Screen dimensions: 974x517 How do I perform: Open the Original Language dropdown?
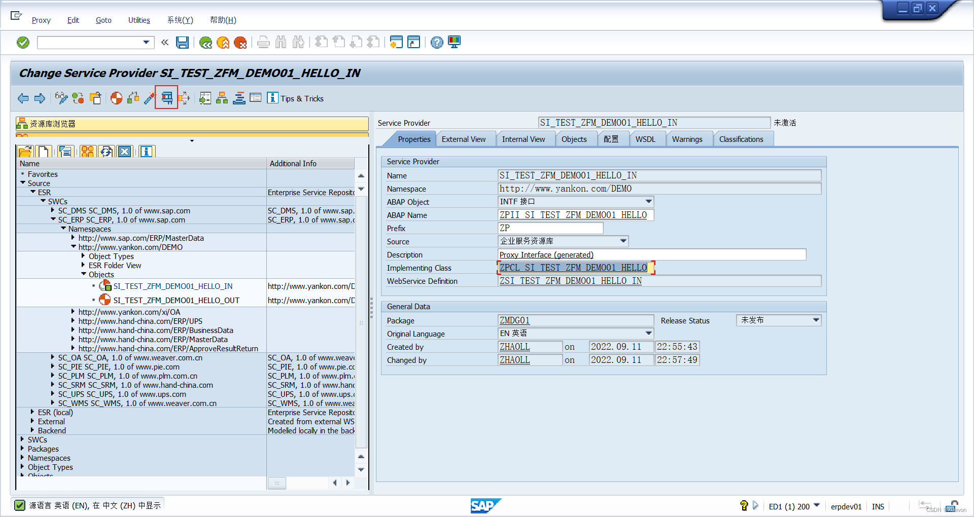point(648,334)
